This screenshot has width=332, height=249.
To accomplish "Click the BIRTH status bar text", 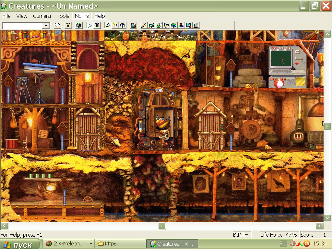I will click(241, 235).
